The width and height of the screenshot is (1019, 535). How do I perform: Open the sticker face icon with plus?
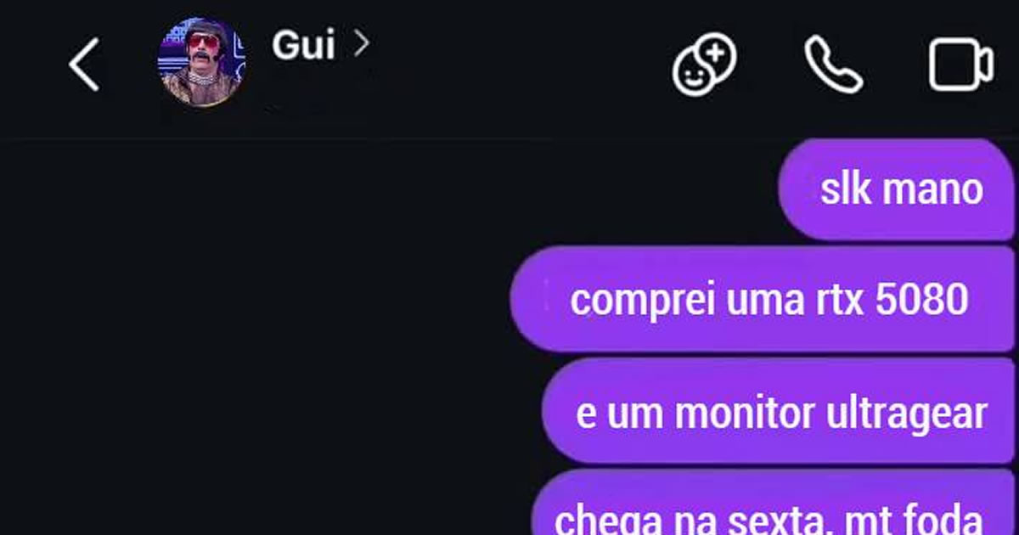click(x=704, y=64)
